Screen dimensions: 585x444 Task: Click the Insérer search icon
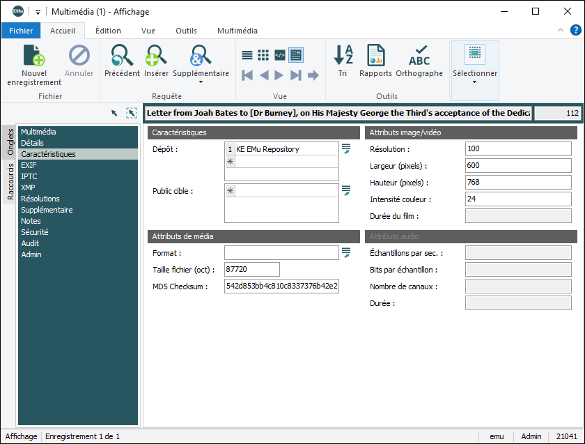point(156,56)
